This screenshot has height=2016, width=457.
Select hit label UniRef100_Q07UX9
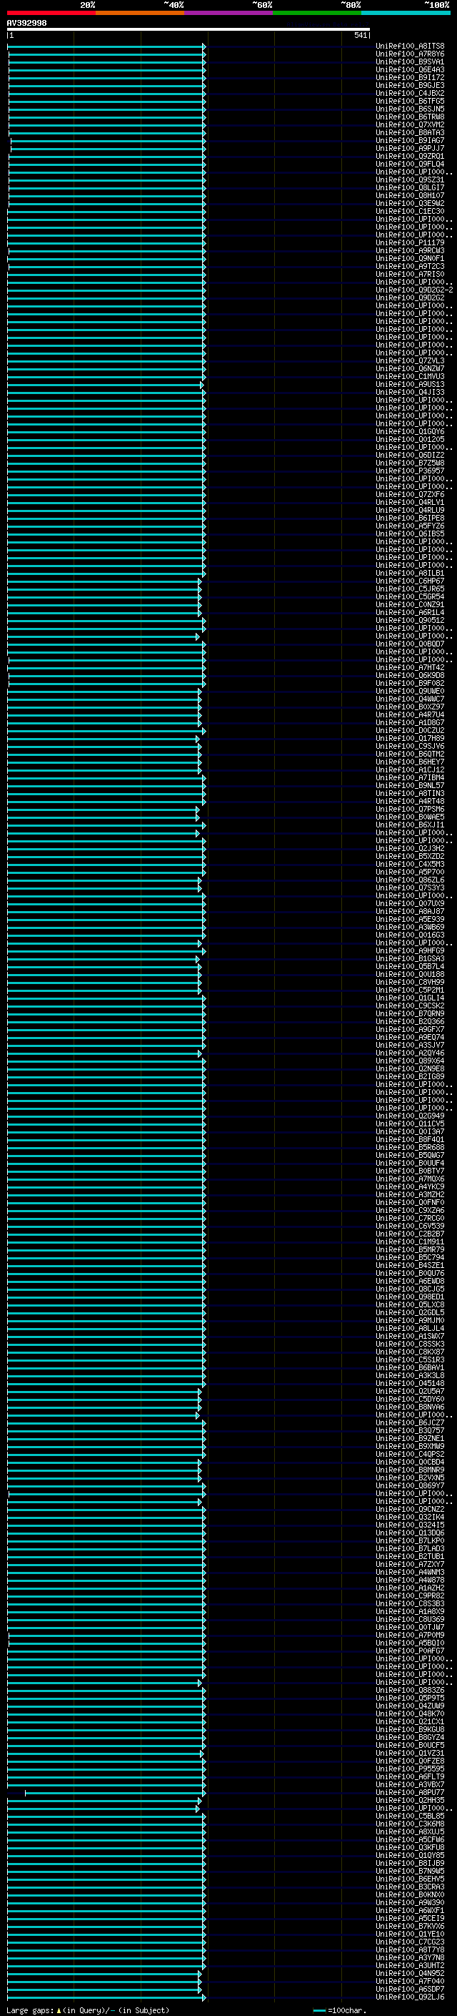[410, 904]
